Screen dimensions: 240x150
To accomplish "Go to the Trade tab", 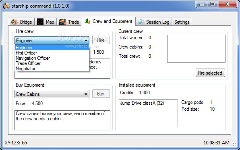I will pos(69,22).
